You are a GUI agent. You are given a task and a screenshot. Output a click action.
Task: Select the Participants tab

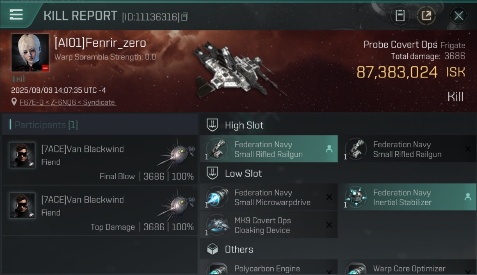[x=46, y=125]
